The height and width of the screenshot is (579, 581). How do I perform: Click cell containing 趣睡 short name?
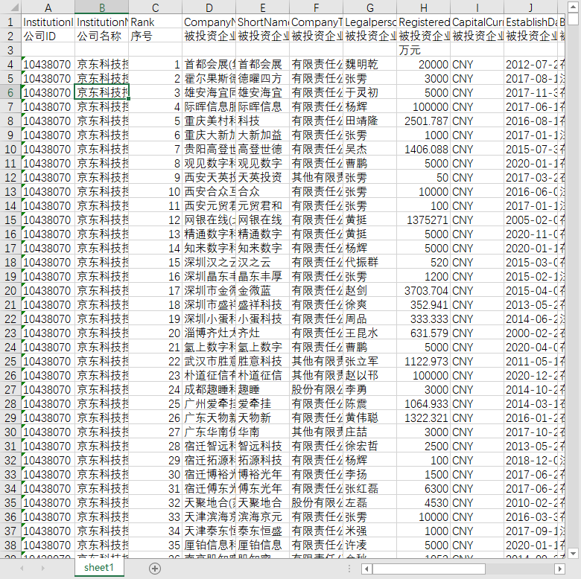click(x=262, y=389)
